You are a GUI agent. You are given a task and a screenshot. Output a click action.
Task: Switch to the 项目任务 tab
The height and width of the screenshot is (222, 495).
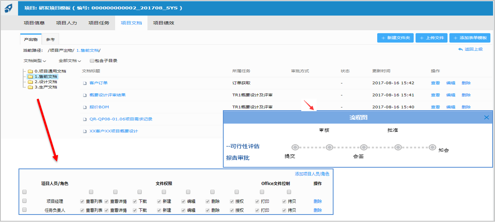[99, 23]
